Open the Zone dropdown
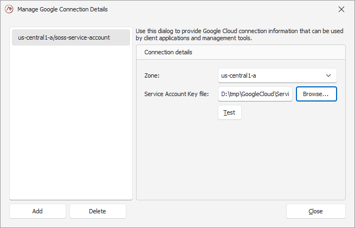 (277, 75)
